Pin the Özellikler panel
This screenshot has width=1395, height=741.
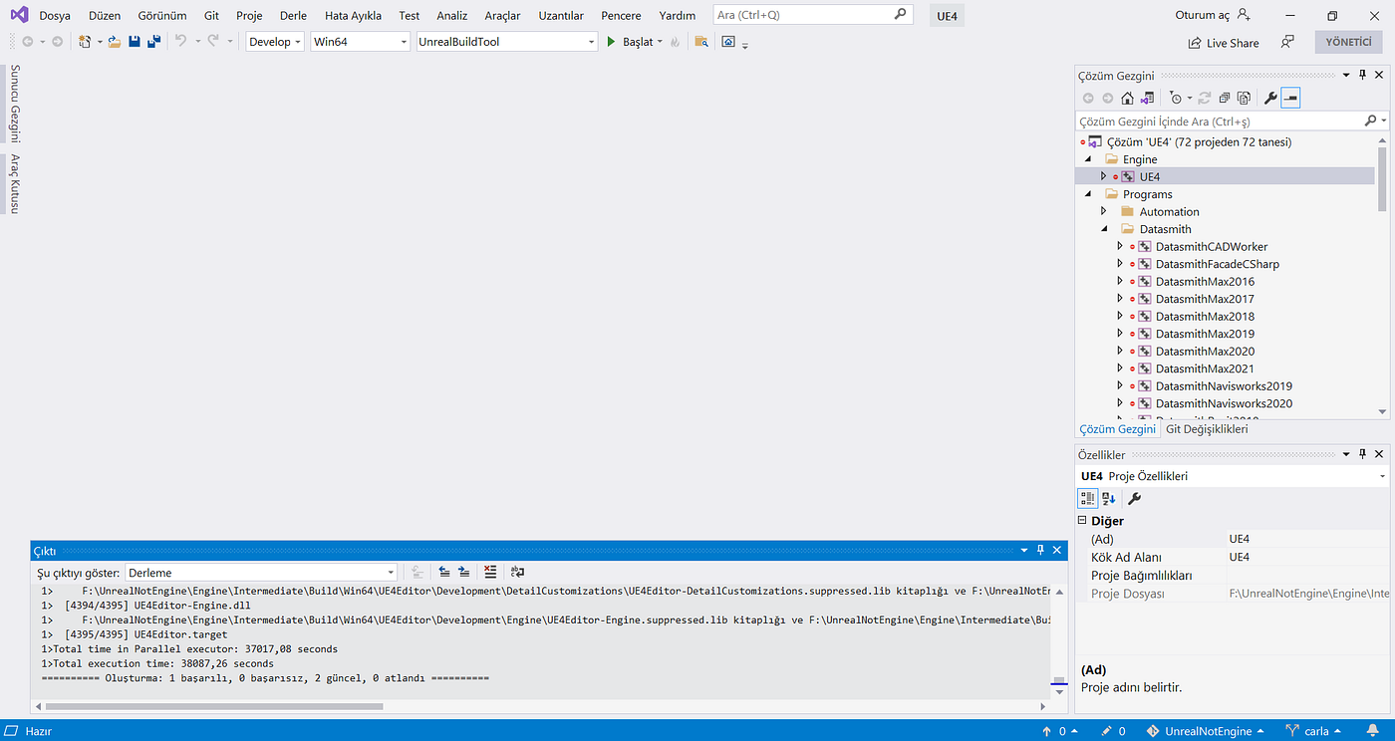[x=1362, y=454]
